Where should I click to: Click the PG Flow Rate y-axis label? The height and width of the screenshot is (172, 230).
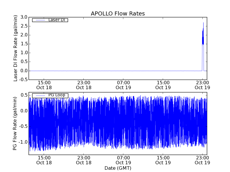[x=15, y=124]
